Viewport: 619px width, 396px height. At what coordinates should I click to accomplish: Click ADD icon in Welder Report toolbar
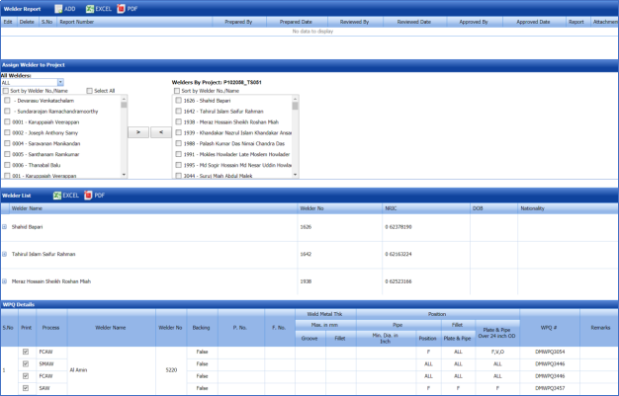64,8
